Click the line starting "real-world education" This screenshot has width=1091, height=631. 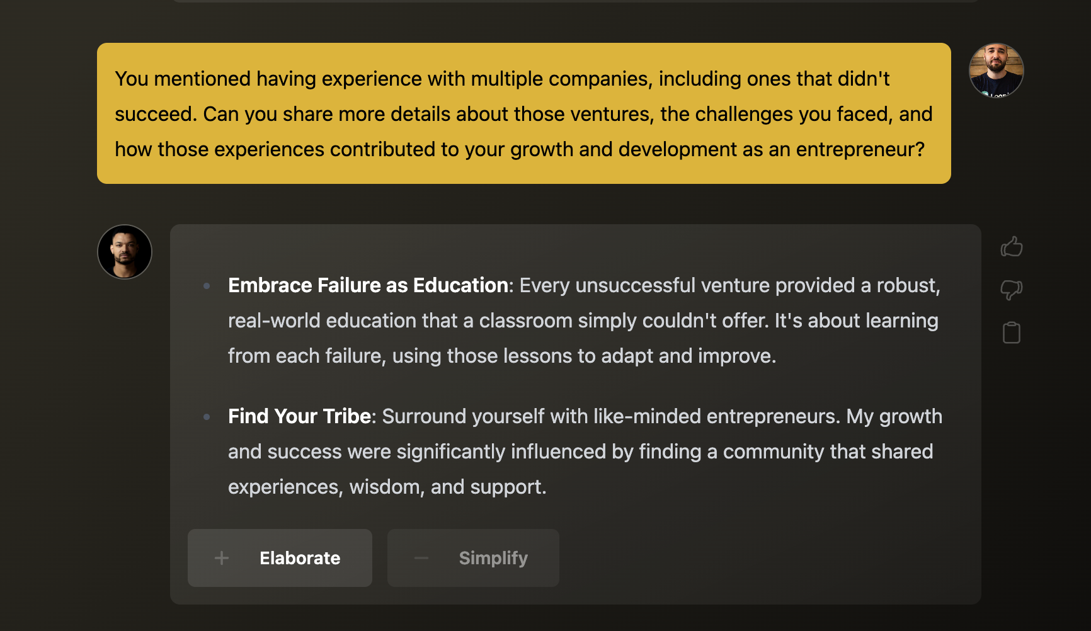point(583,321)
